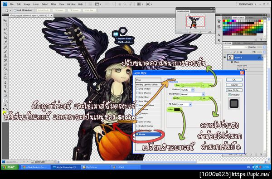Viewport: 272px width, 179px height.
Task: Open the Window menu
Action: (71, 4)
